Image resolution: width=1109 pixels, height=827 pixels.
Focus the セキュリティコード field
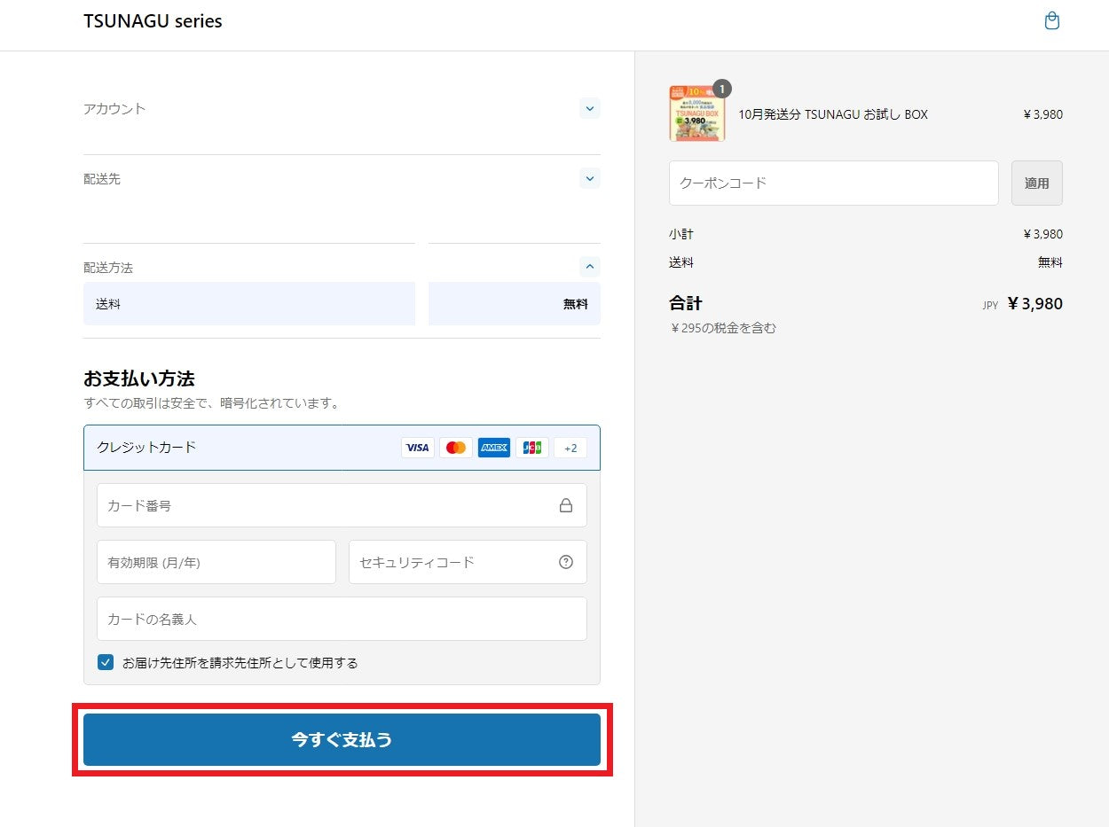pos(468,562)
